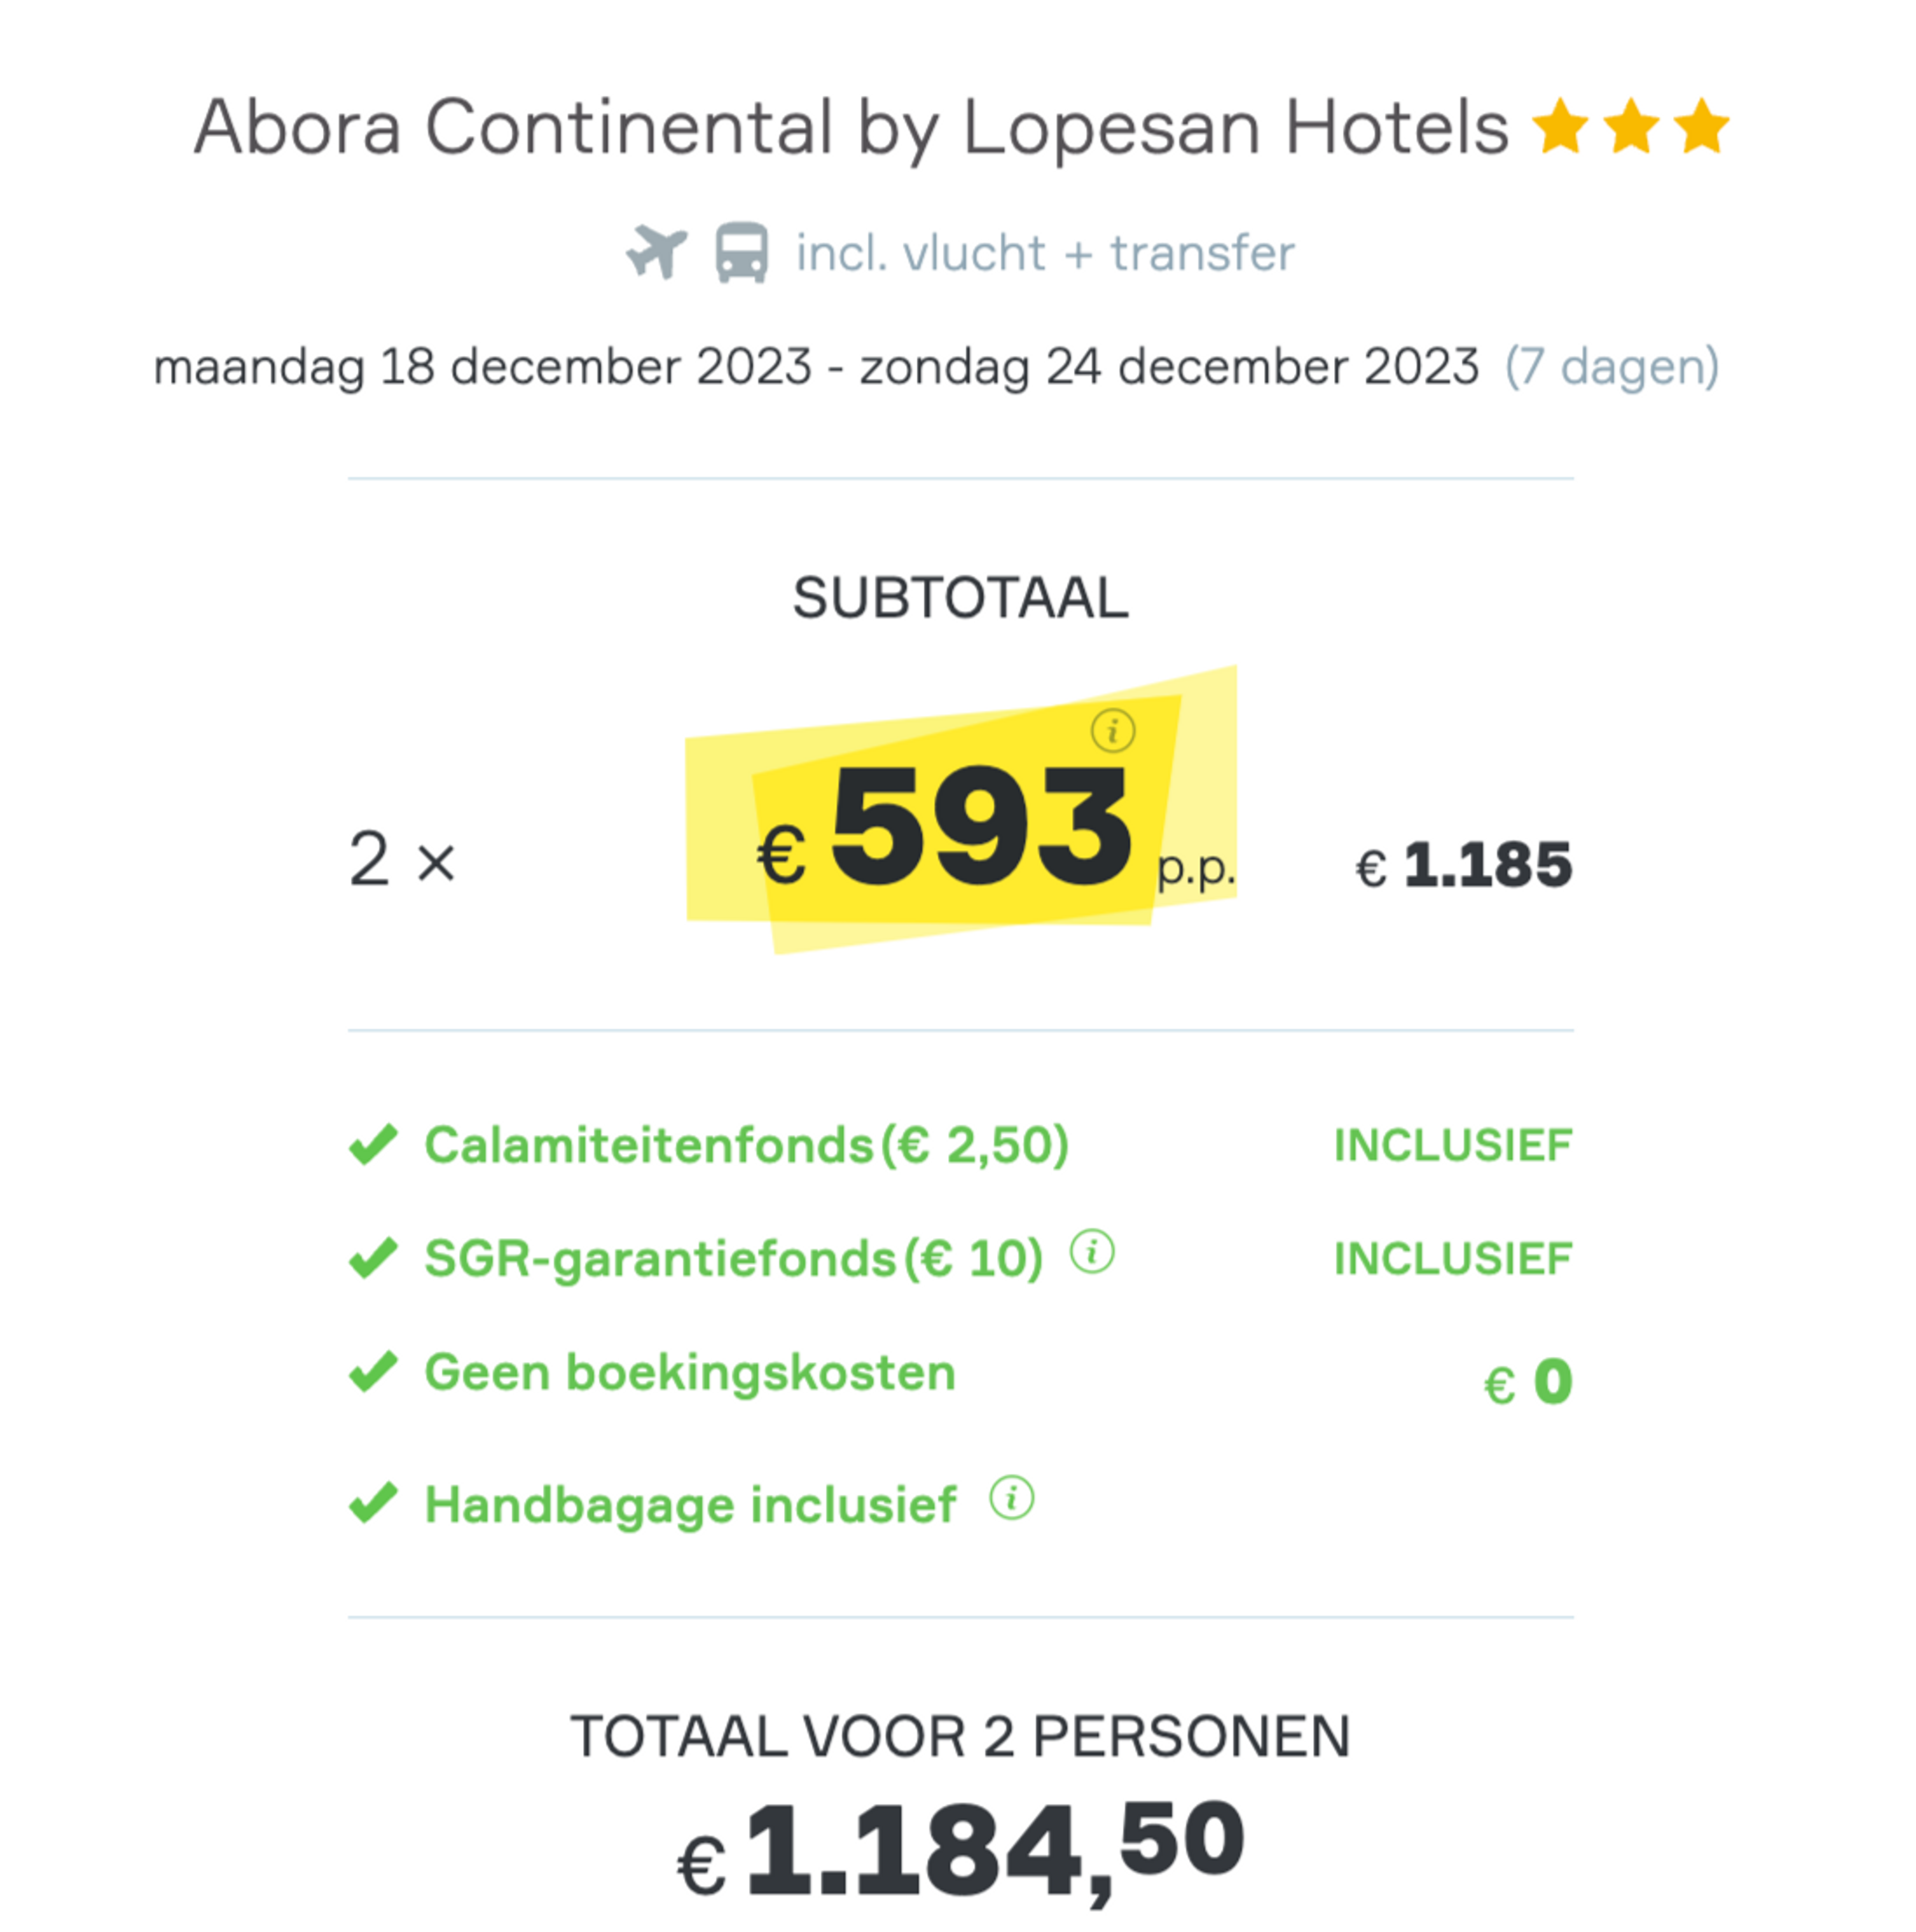Click the Geen boekingskosten green checkmark
1916x1932 pixels.
(373, 1371)
